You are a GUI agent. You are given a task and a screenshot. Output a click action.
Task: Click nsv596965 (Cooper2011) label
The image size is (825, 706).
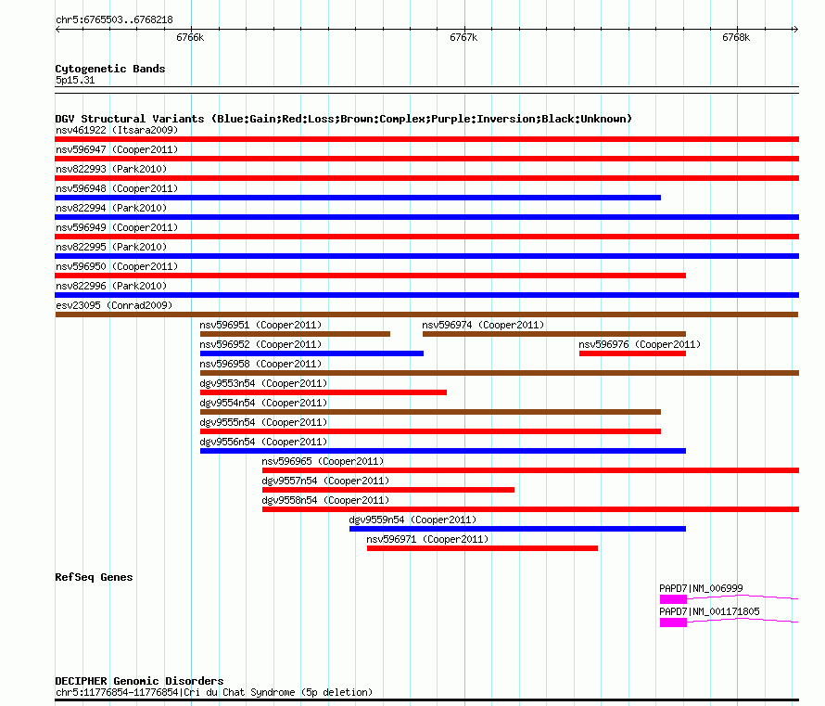pyautogui.click(x=323, y=461)
